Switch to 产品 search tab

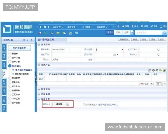point(118,33)
